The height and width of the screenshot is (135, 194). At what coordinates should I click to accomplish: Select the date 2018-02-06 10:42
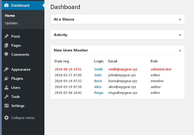click(x=68, y=93)
